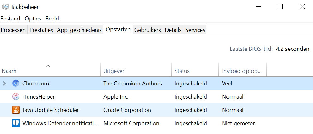Image resolution: width=313 pixels, height=134 pixels.
Task: Click the Niet gemeten impact value
Action: tap(239, 123)
